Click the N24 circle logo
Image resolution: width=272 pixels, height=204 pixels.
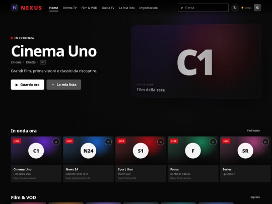point(88,151)
